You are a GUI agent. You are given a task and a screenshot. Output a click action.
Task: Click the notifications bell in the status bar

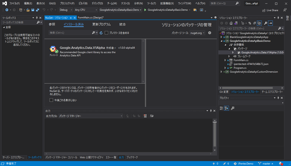point(281,163)
